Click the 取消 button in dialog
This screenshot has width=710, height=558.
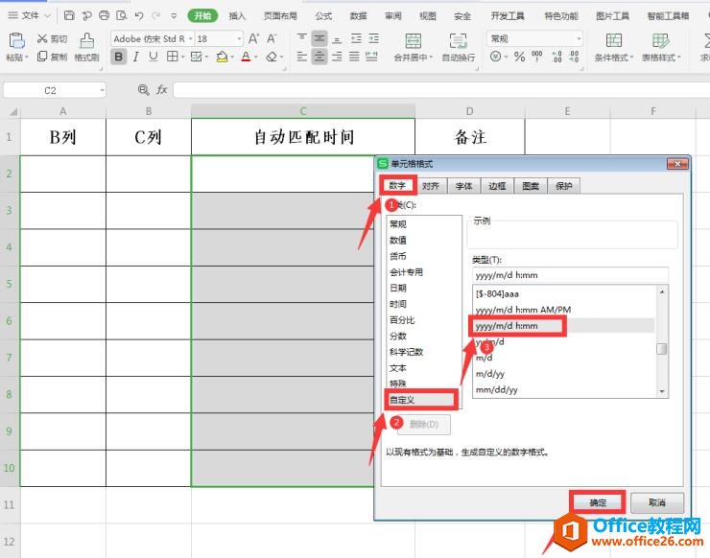click(x=656, y=502)
